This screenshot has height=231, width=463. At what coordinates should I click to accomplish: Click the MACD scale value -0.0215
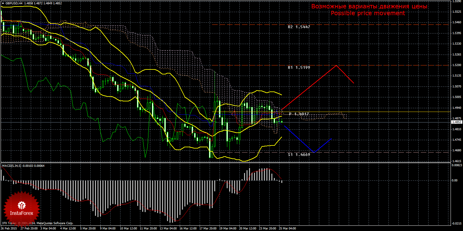click(x=456, y=223)
